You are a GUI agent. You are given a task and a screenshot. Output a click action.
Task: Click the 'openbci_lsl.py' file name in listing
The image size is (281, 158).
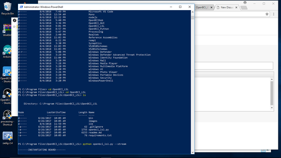(x=98, y=130)
